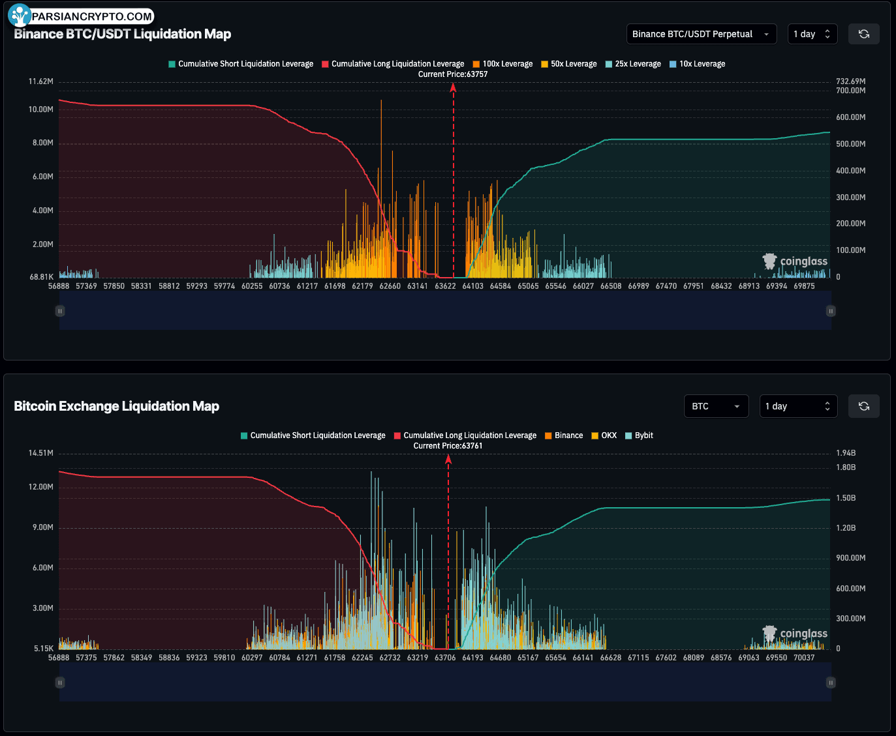The height and width of the screenshot is (736, 896).
Task: Toggle Binance series in exchange legend
Action: (564, 435)
